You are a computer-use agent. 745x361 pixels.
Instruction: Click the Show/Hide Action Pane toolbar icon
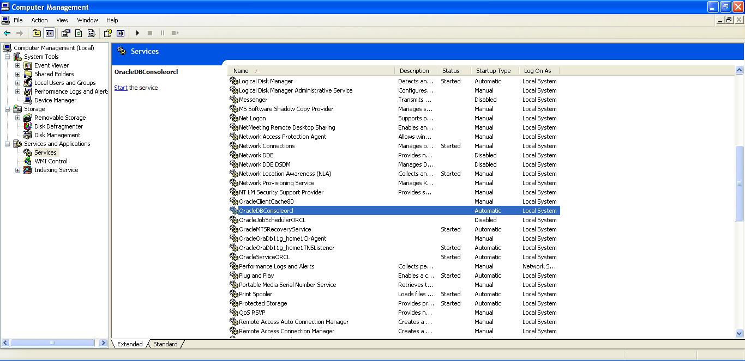121,33
